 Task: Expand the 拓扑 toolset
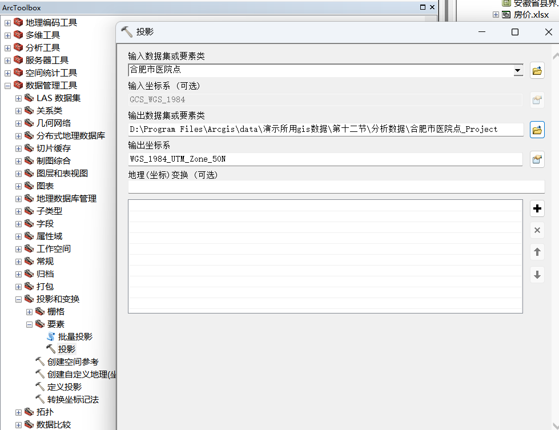pyautogui.click(x=18, y=412)
